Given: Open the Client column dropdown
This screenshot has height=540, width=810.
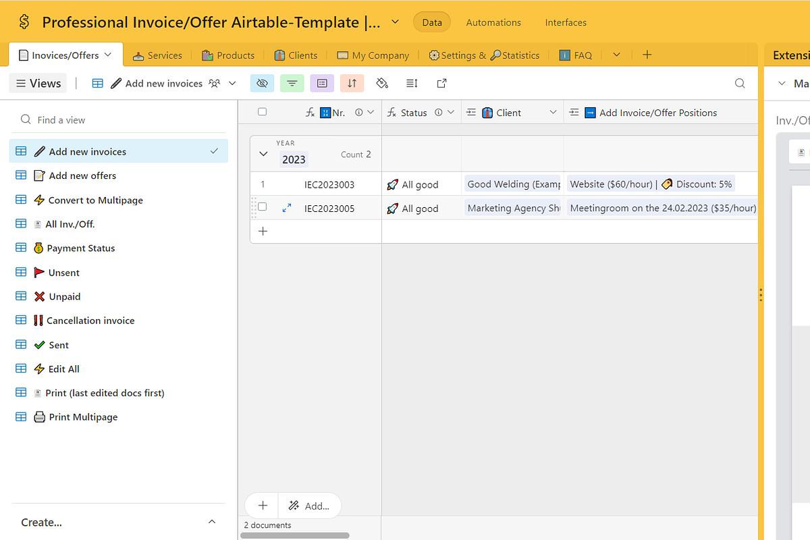Looking at the screenshot, I should click(x=553, y=113).
